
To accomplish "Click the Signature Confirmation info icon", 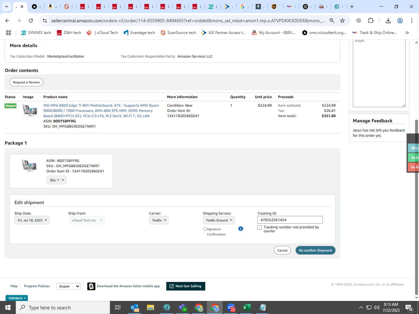I will click(241, 229).
